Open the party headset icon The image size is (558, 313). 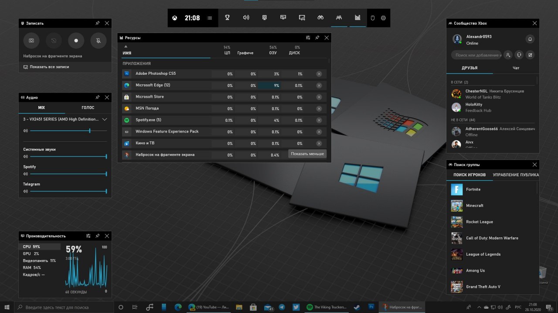(x=519, y=55)
